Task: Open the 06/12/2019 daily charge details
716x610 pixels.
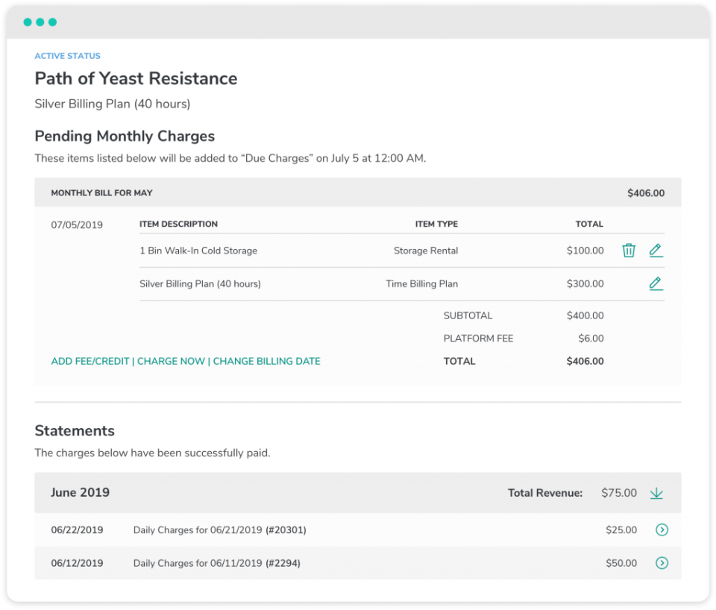Action: (x=662, y=563)
